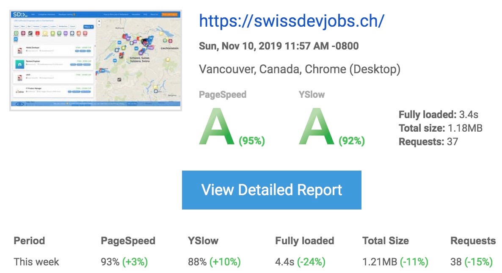
Task: Click the PageSpeed (95%) score
Action: click(x=252, y=141)
